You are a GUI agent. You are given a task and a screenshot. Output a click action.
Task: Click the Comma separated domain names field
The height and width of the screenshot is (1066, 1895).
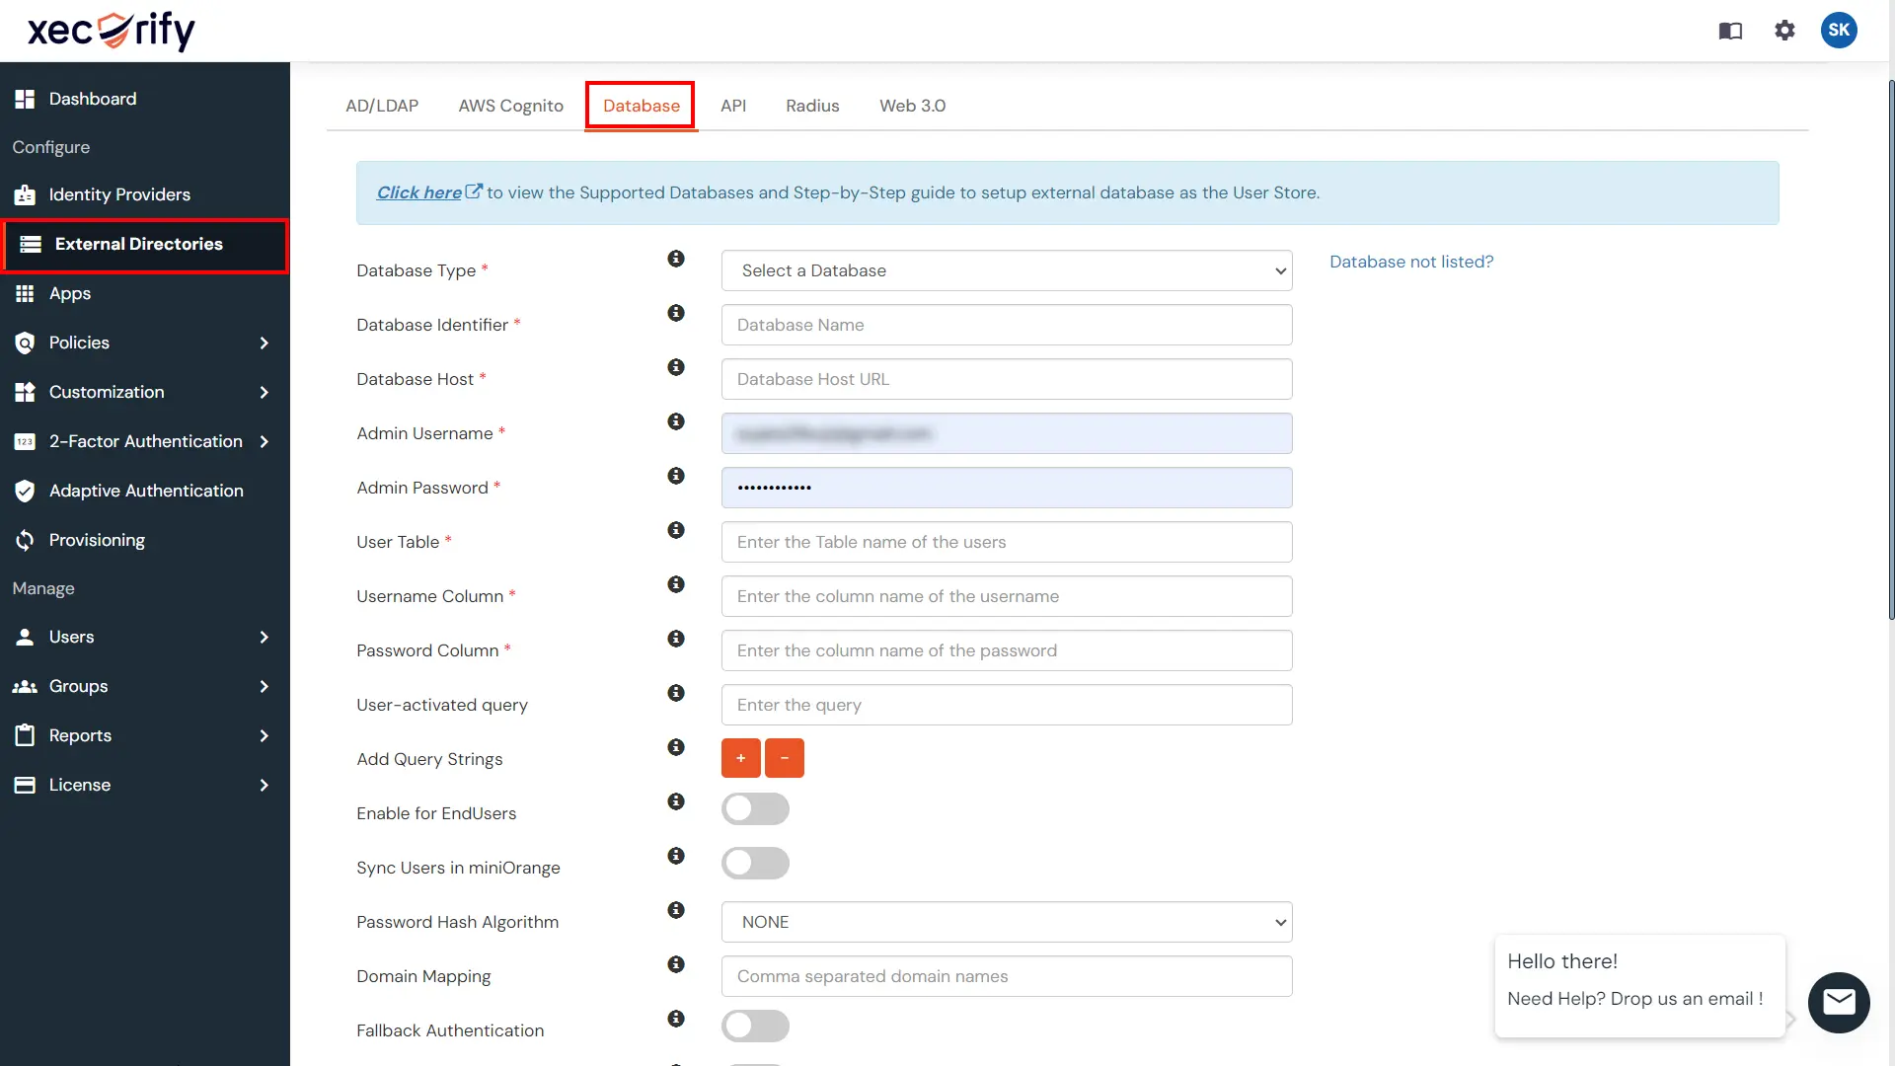pyautogui.click(x=1007, y=976)
